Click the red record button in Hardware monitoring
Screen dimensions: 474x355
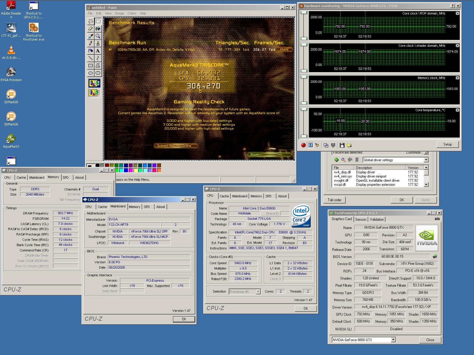[x=303, y=145]
